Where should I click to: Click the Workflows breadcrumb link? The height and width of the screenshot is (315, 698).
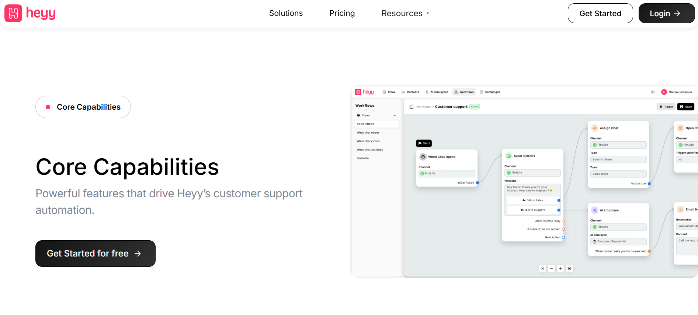click(x=423, y=107)
